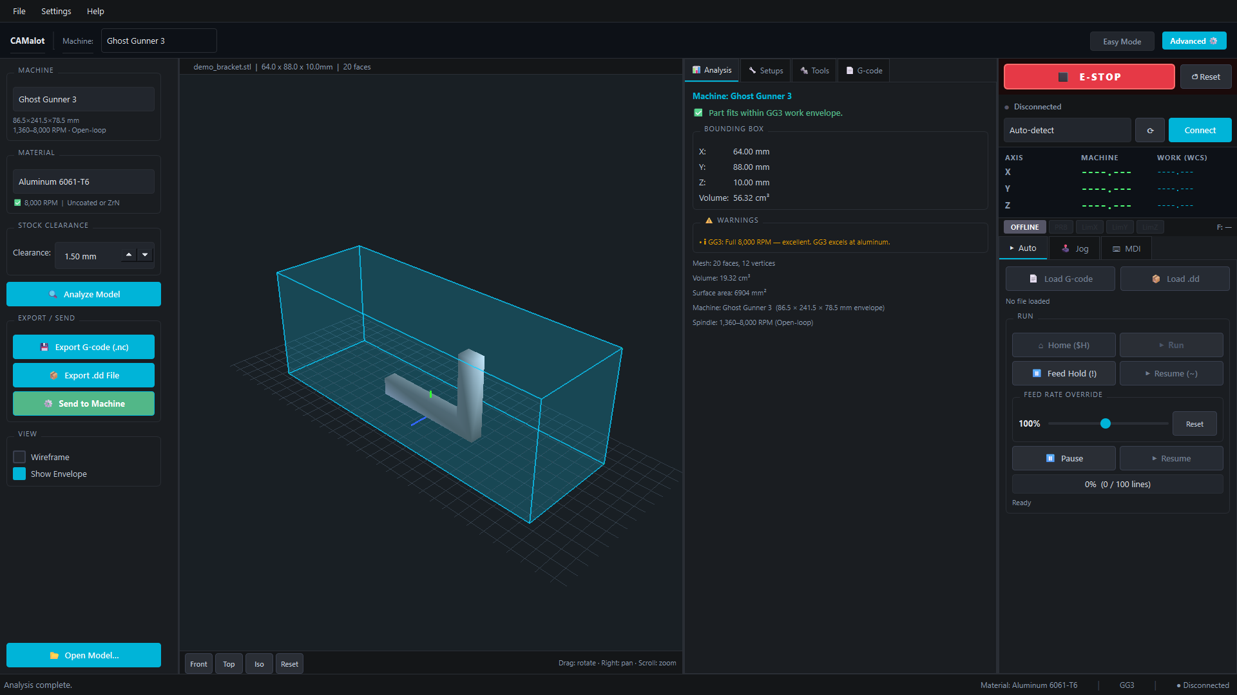Click the joystick icon on Jog tab
Image resolution: width=1237 pixels, height=695 pixels.
point(1066,248)
